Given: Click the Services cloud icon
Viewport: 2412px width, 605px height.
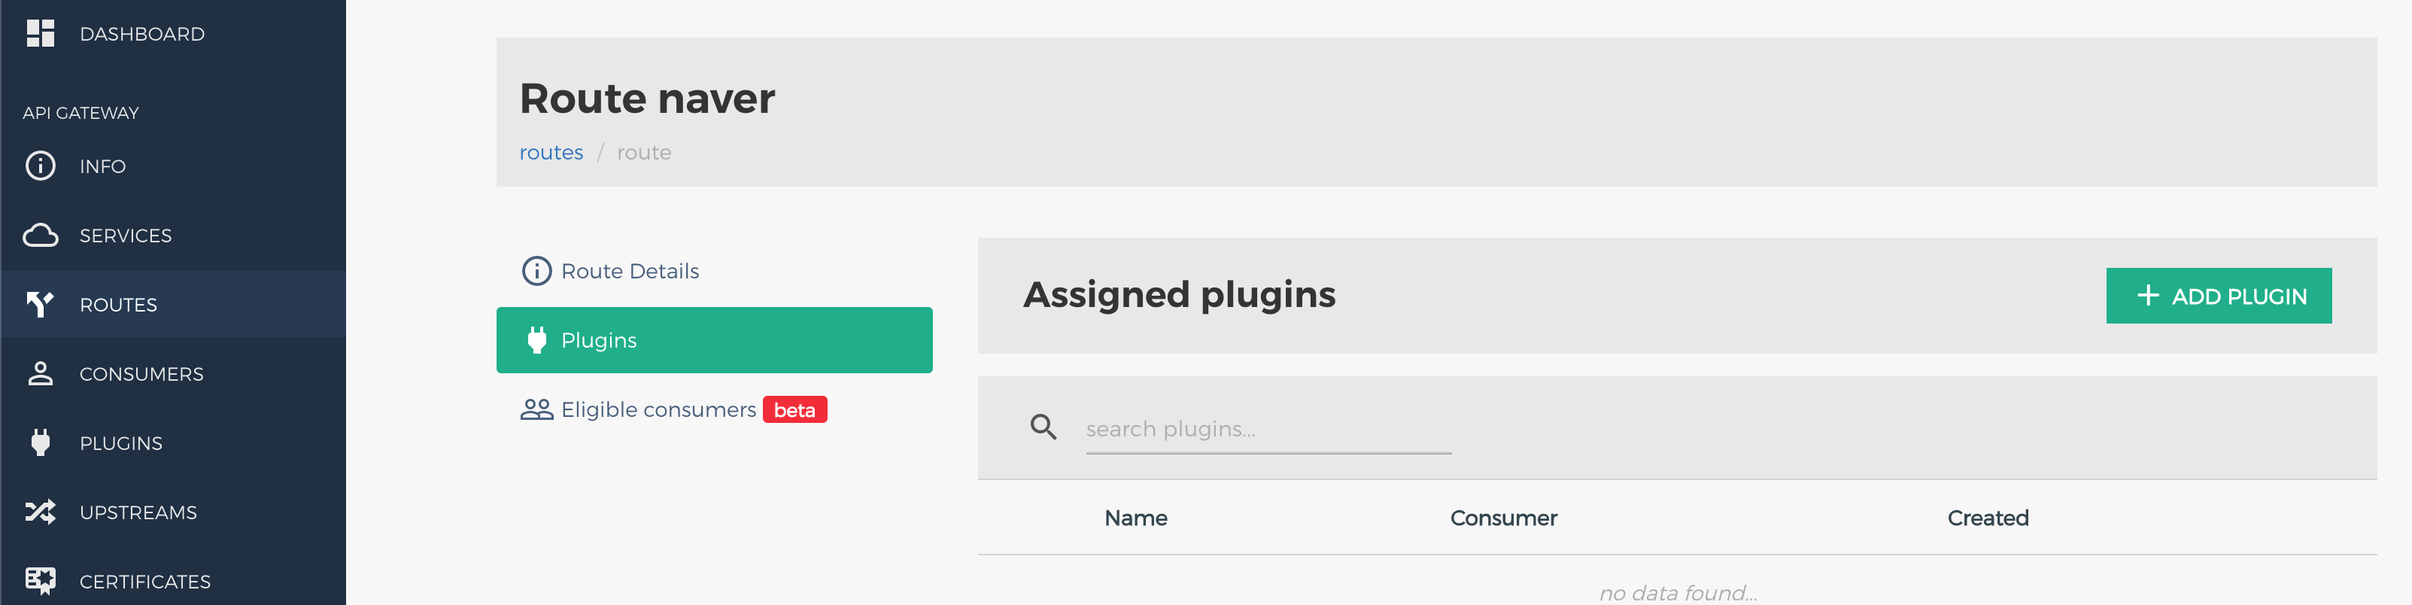Looking at the screenshot, I should pos(41,235).
